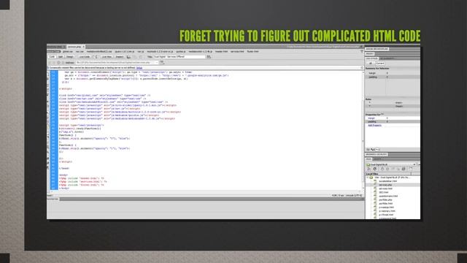This screenshot has height=263, width=467.
Task: Click the Address URL field
Action: pyautogui.click(x=117, y=63)
